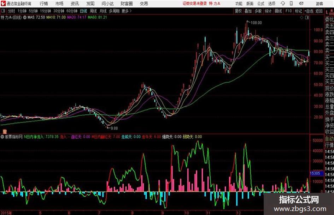Click the 证券交易未登录 login link
The image size is (334, 215).
pos(194,4)
